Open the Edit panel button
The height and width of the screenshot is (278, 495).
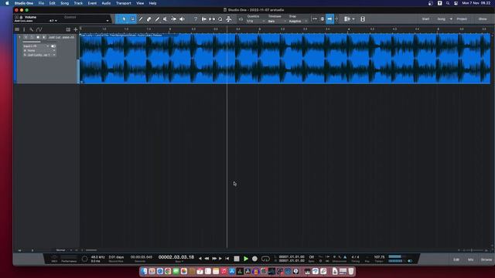coord(456,259)
